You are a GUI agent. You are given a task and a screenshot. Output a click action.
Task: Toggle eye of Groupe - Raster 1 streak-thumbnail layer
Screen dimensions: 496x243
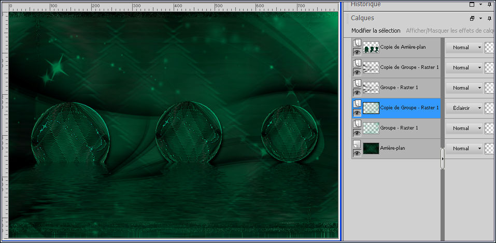point(357,92)
